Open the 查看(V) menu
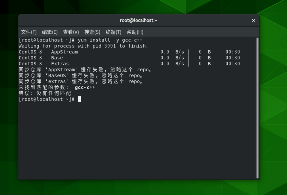 (71, 32)
